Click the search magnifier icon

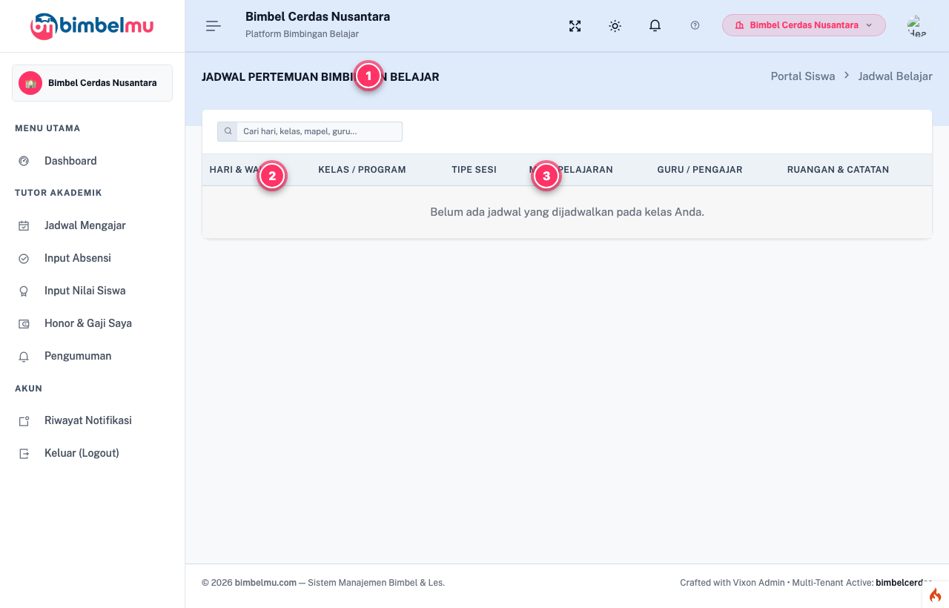click(x=228, y=131)
